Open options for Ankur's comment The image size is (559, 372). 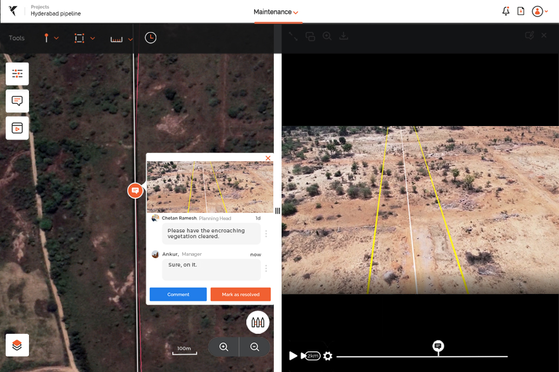(266, 269)
